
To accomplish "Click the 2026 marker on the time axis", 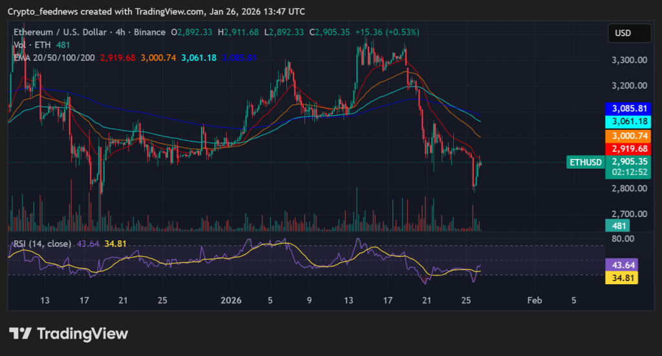I will click(x=231, y=300).
